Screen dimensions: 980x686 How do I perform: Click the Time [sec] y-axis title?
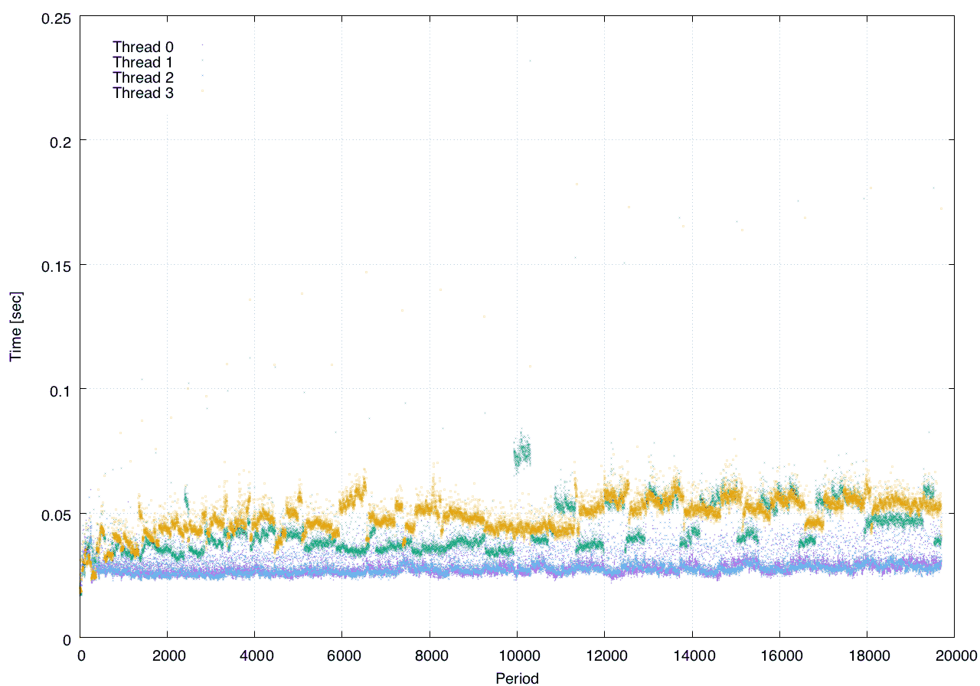pos(15,326)
